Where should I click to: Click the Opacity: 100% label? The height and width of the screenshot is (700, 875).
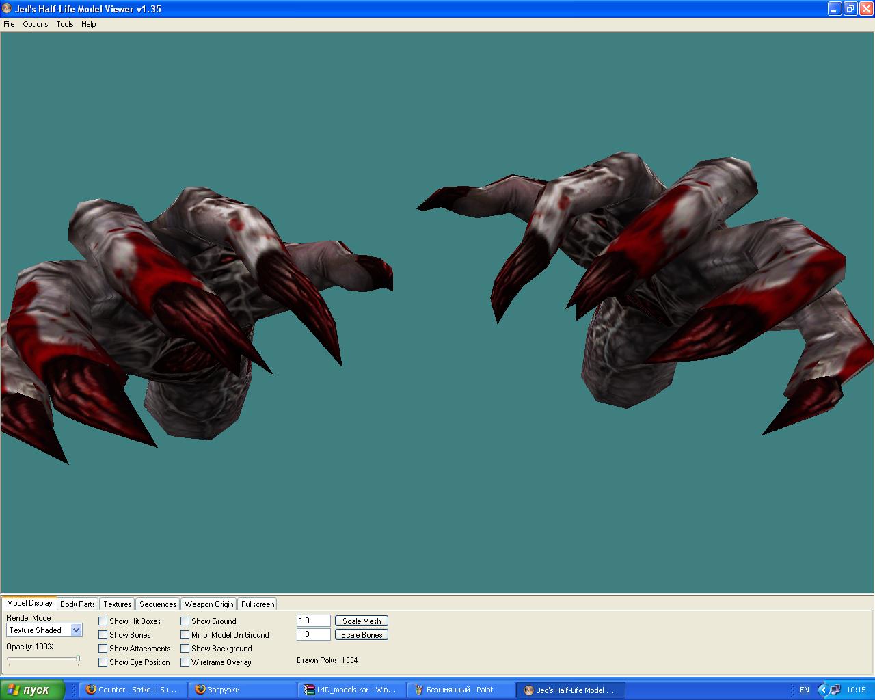(29, 647)
